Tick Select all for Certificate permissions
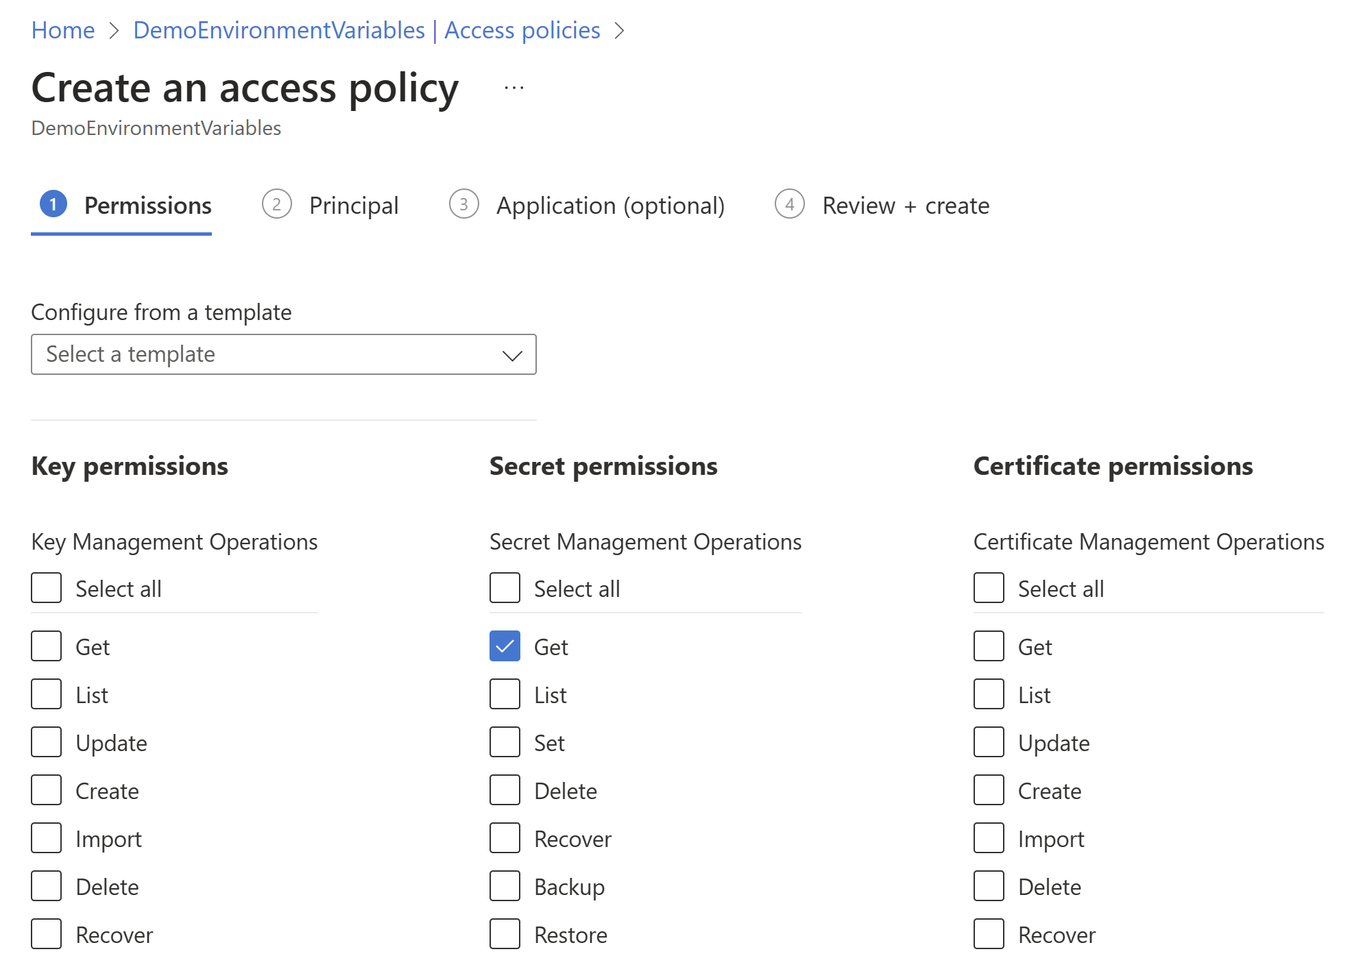The width and height of the screenshot is (1352, 956). pyautogui.click(x=989, y=588)
